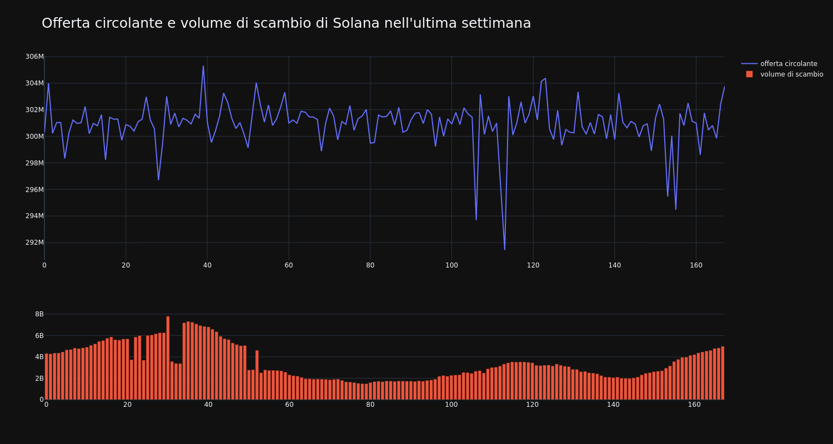This screenshot has height=444, width=833.
Task: Click x-axis tick 140 under the bar chart
Action: (x=613, y=405)
